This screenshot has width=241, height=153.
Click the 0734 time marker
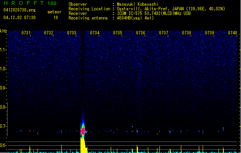(95, 33)
